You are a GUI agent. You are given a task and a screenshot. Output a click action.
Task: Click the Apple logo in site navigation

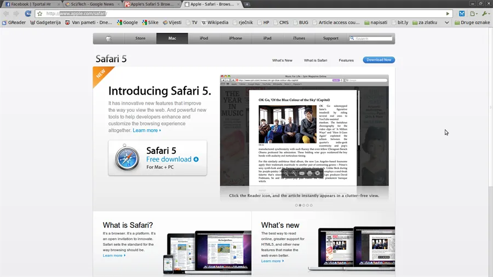click(x=108, y=38)
